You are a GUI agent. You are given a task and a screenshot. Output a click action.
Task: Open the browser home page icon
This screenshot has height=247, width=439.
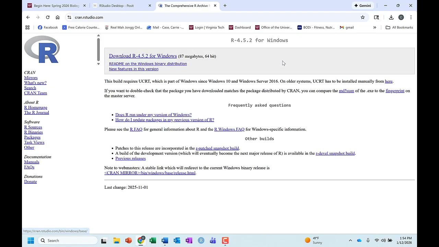58,17
